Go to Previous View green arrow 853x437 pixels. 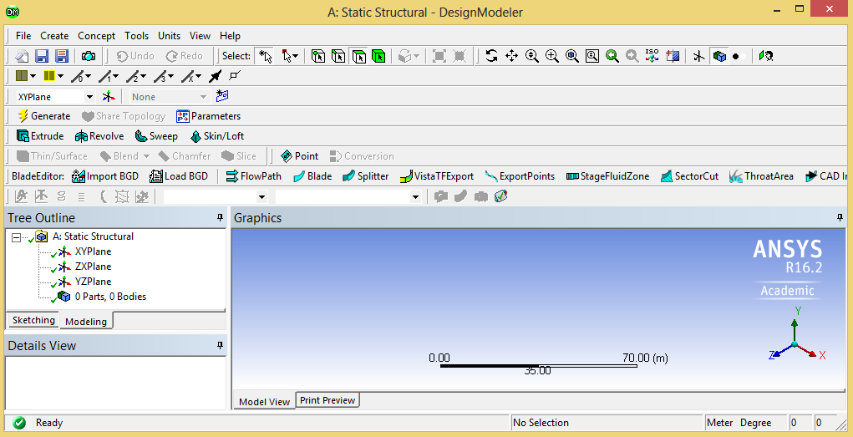click(x=612, y=55)
